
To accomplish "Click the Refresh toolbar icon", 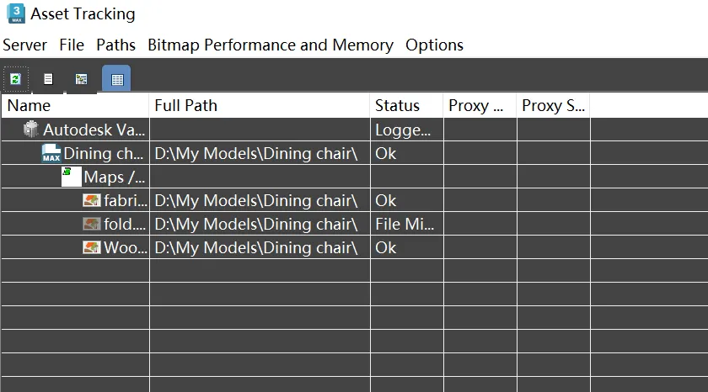I will (16, 79).
